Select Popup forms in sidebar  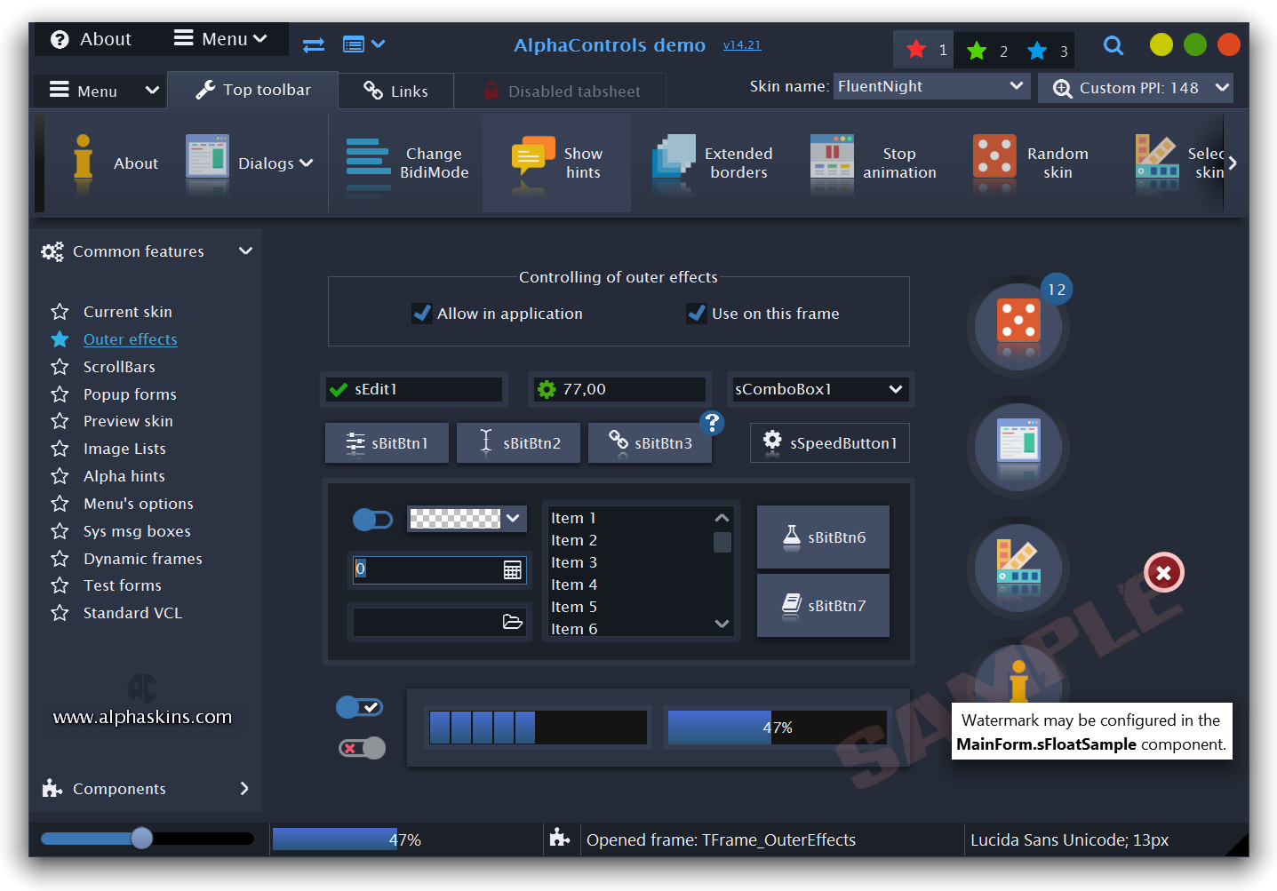pyautogui.click(x=130, y=394)
